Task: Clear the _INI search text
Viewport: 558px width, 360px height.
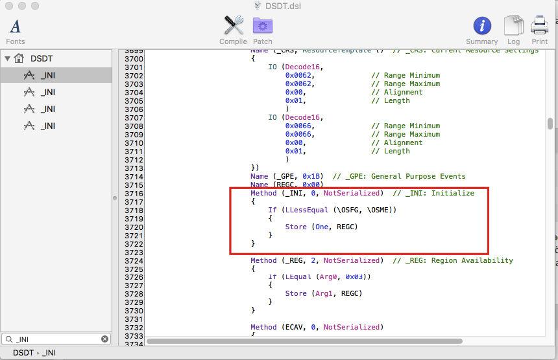Action: (104, 339)
